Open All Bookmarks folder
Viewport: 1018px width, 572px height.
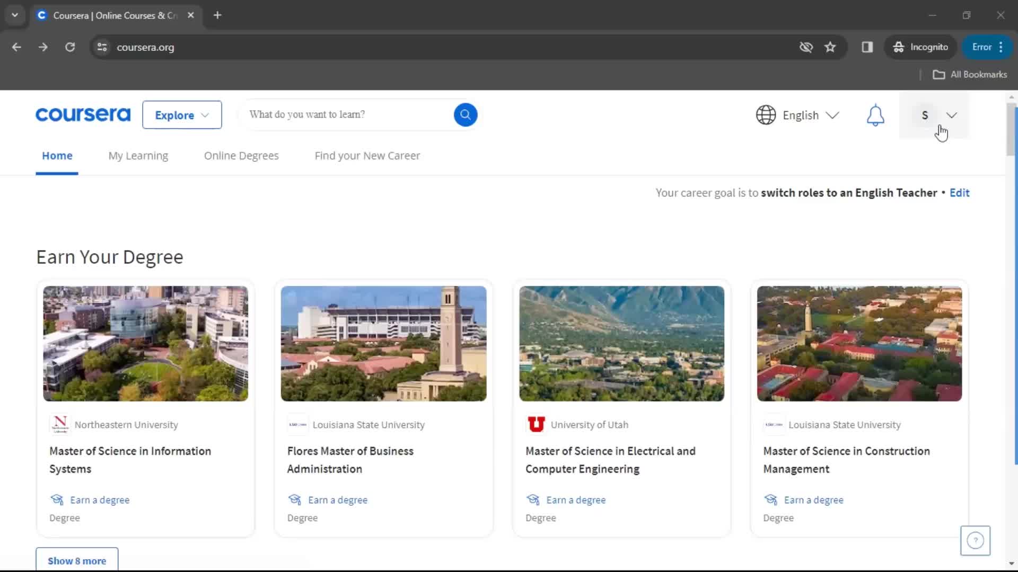point(970,75)
